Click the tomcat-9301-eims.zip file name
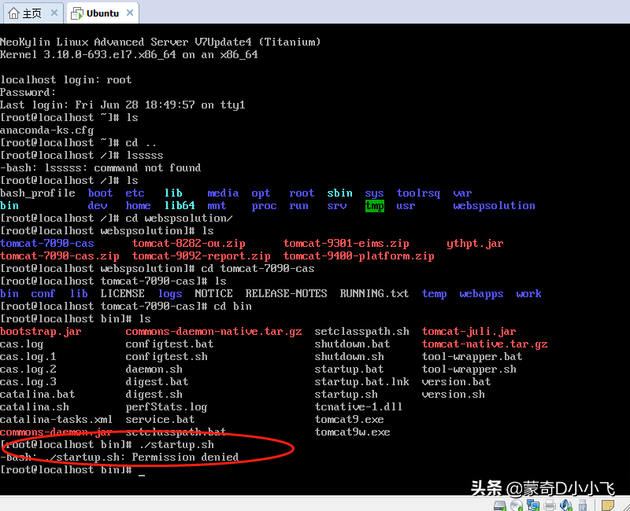Screen dimensions: 630x511 346,244
